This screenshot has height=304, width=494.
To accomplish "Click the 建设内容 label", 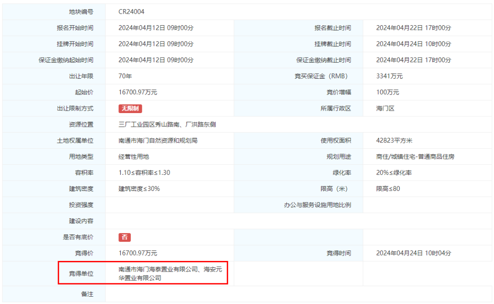I will [x=81, y=221].
